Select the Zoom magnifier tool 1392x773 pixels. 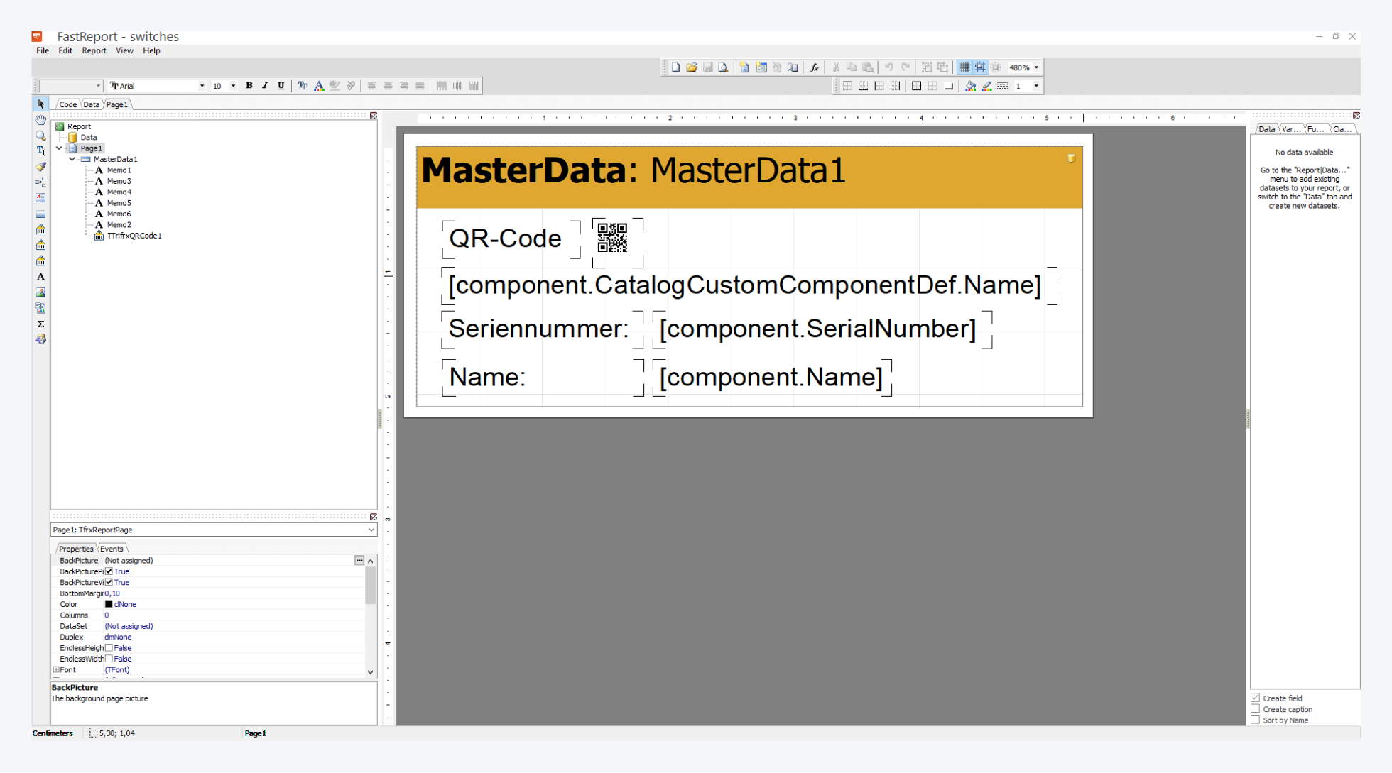click(40, 136)
